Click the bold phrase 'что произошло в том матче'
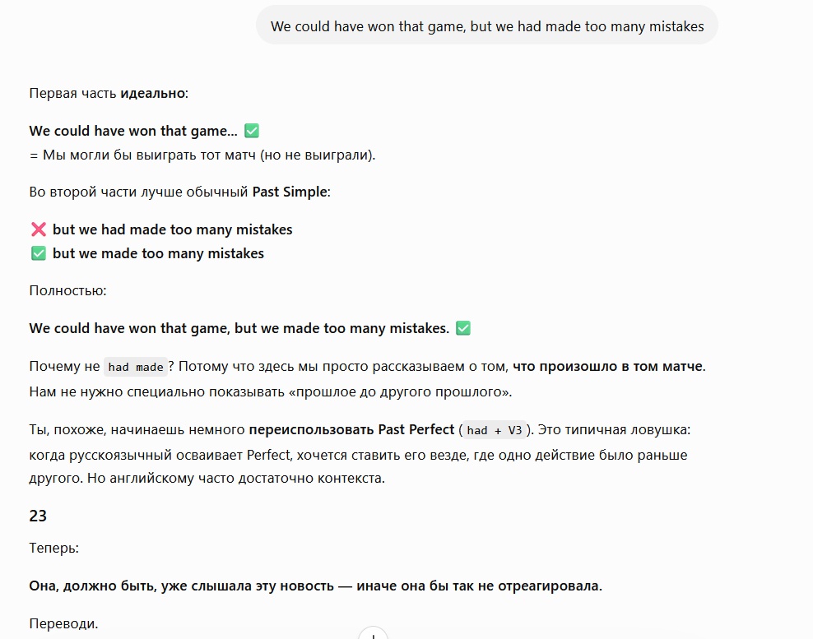This screenshot has width=813, height=639. tap(607, 367)
